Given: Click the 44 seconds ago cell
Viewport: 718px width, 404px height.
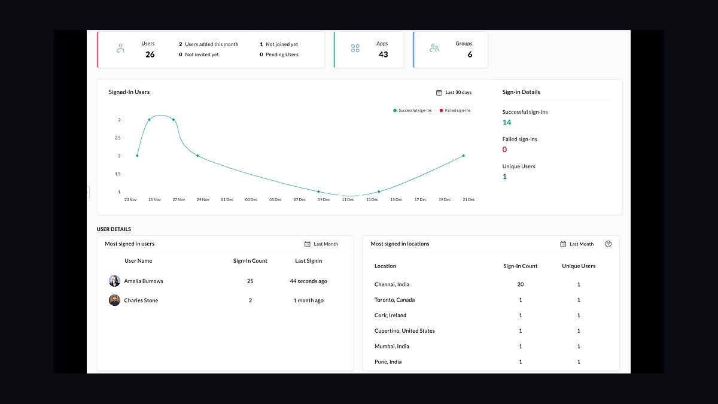Looking at the screenshot, I should (309, 281).
